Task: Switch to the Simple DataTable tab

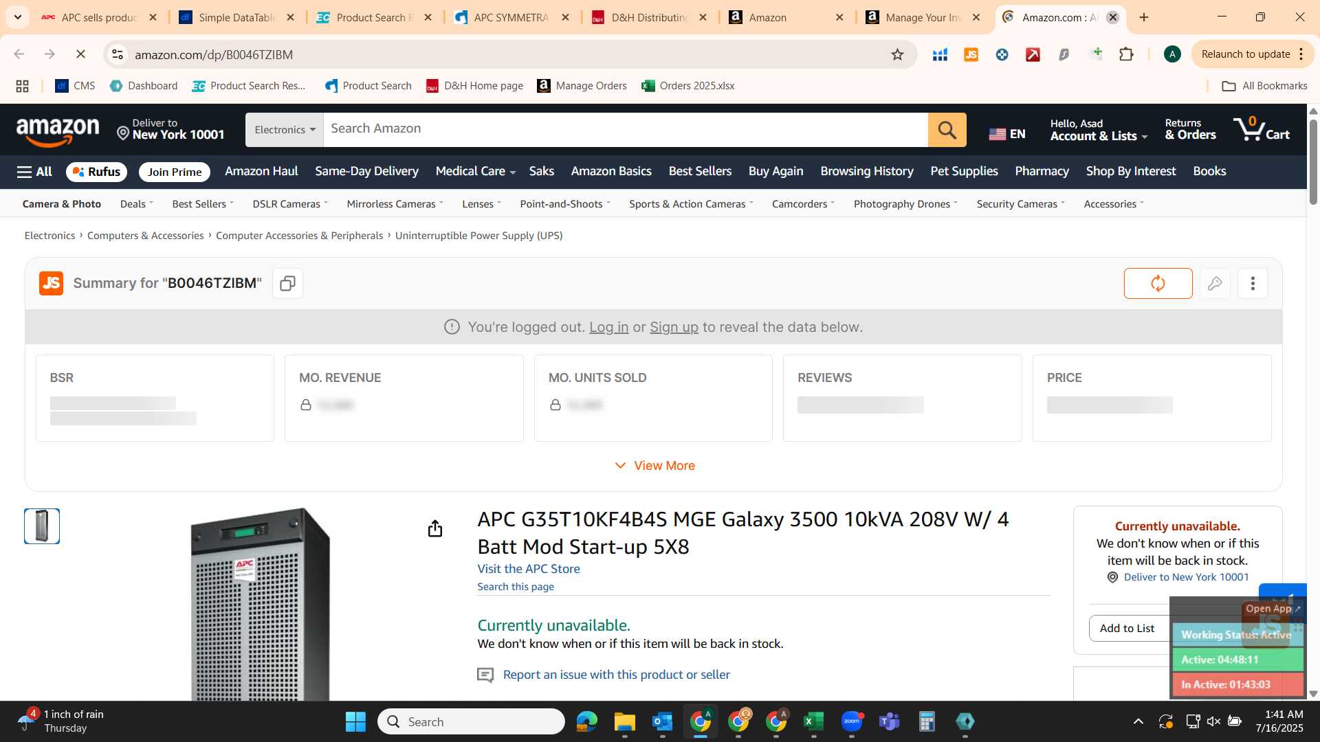Action: coord(237,17)
